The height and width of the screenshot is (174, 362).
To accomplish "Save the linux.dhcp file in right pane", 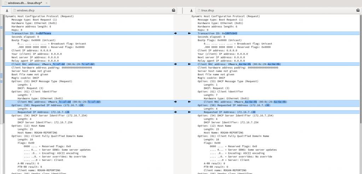I will [x=191, y=11].
